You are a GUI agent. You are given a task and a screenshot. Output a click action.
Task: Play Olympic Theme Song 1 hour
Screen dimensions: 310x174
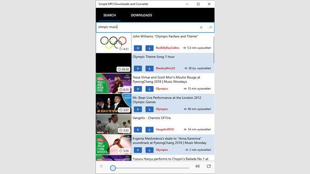click(138, 69)
